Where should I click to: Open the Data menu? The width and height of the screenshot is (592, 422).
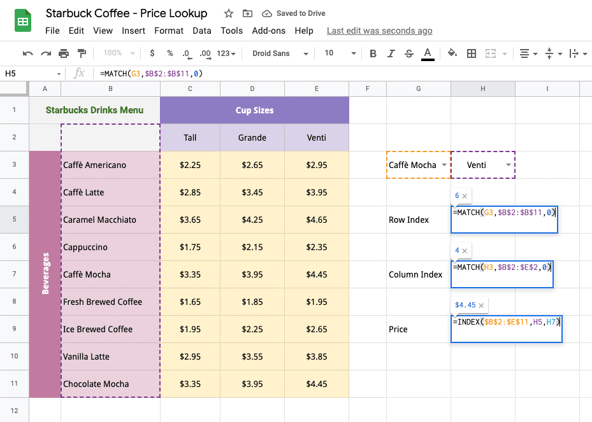[202, 30]
